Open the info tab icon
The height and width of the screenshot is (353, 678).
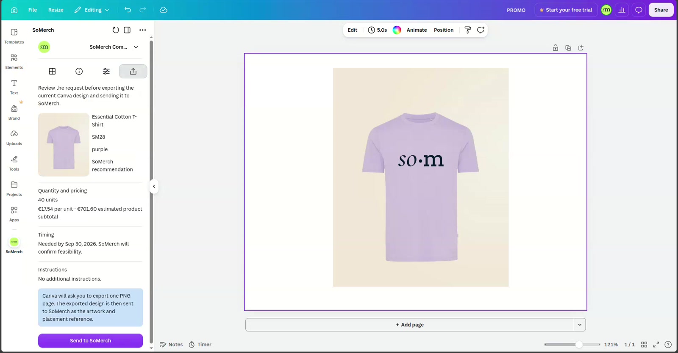coord(79,71)
